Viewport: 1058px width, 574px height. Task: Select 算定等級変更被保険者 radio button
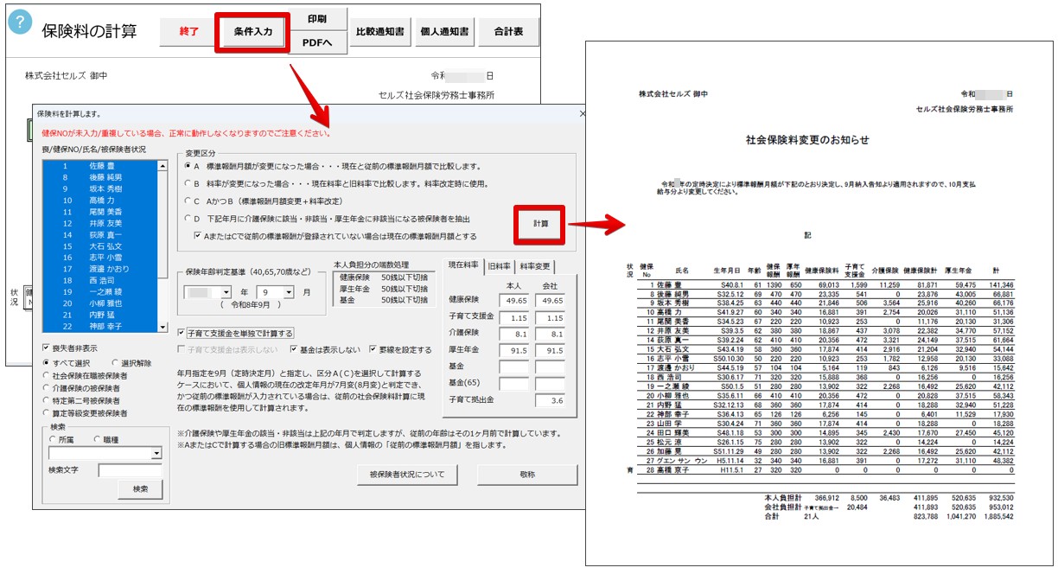pos(85,414)
